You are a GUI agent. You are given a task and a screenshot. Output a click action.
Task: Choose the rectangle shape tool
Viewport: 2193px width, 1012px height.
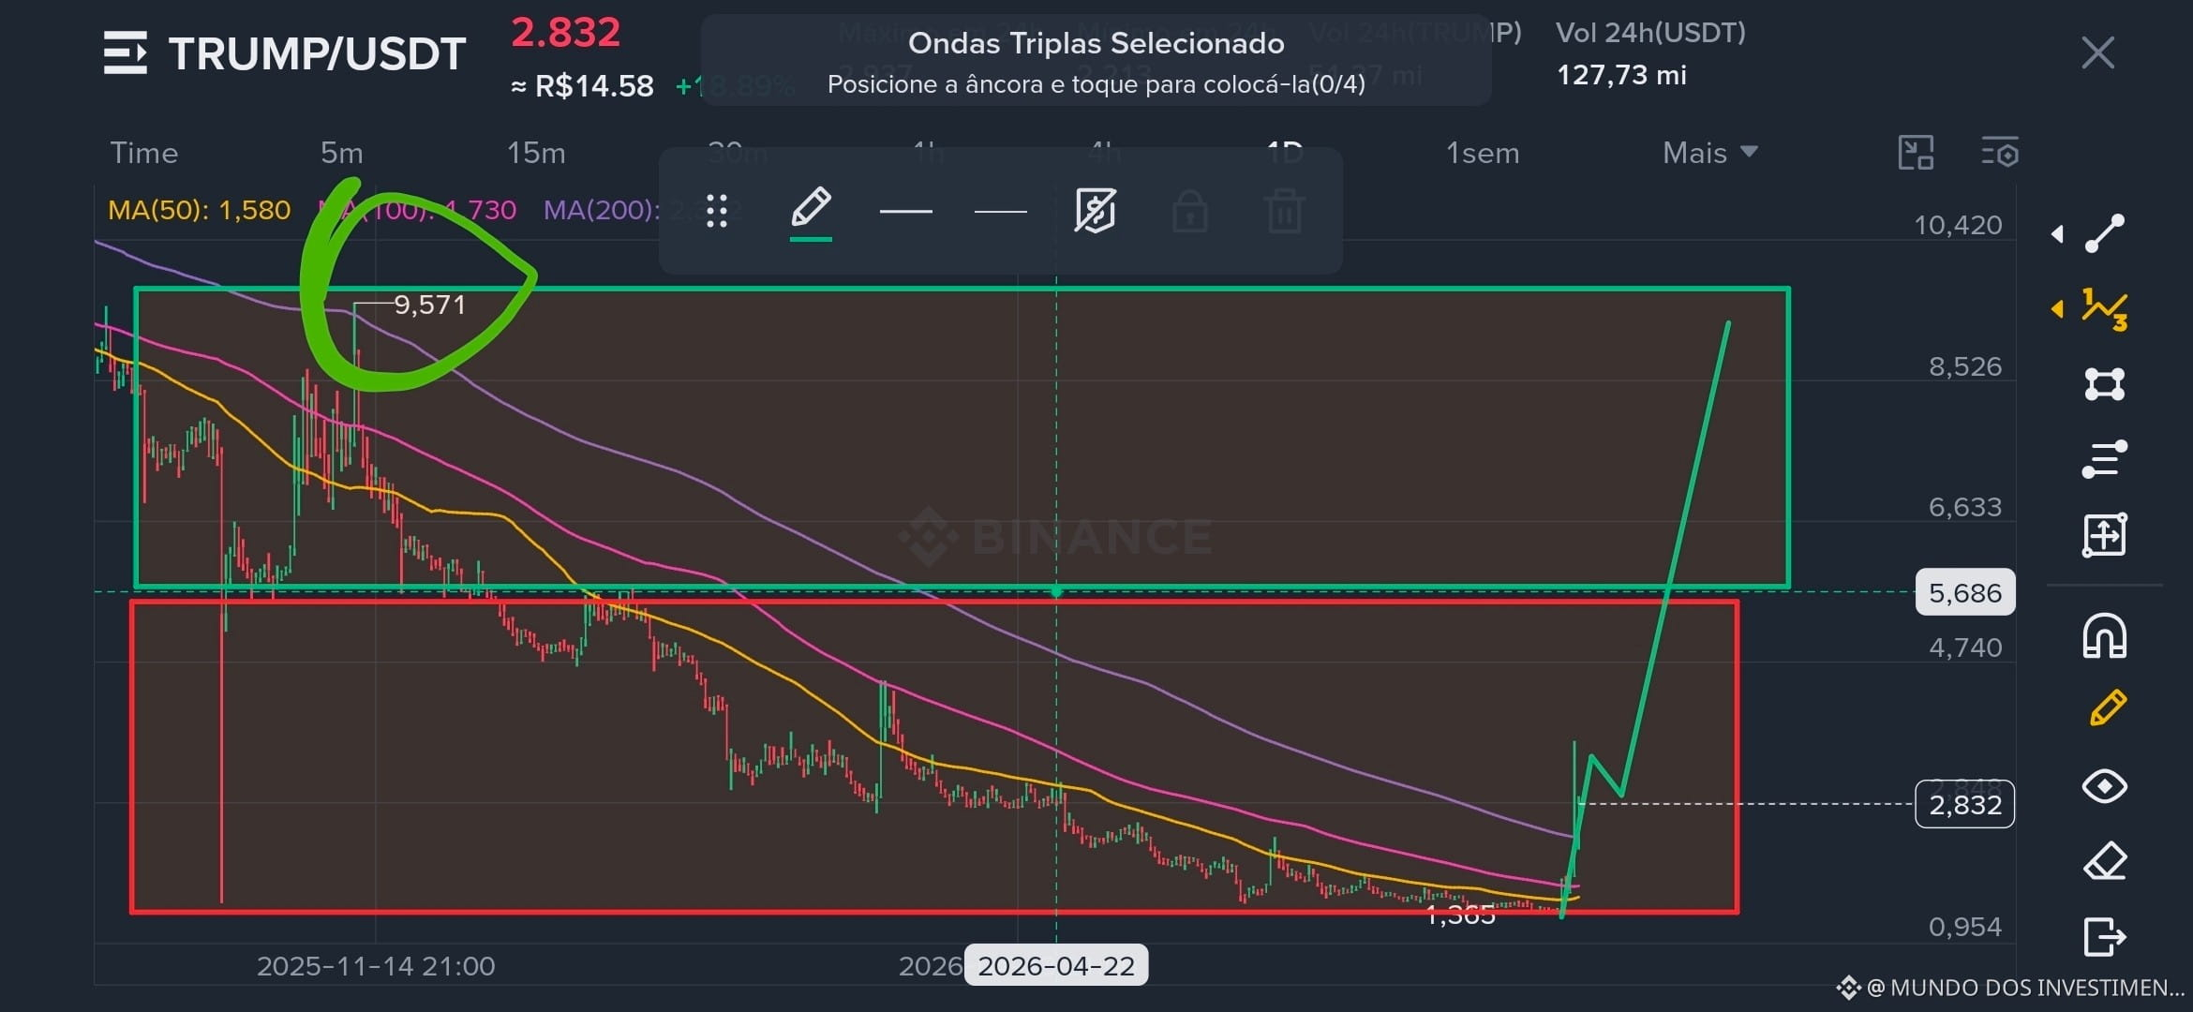click(2105, 384)
